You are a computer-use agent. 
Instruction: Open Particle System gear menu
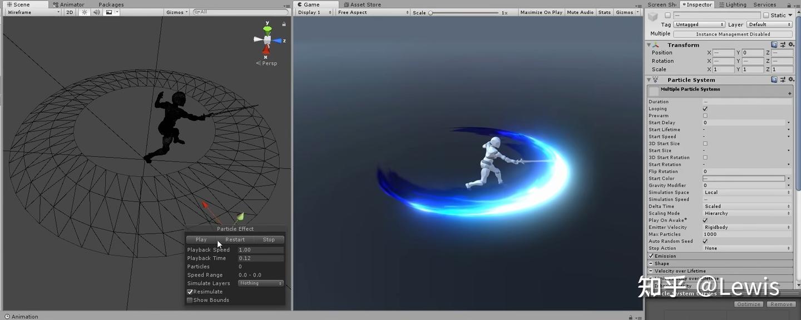790,79
